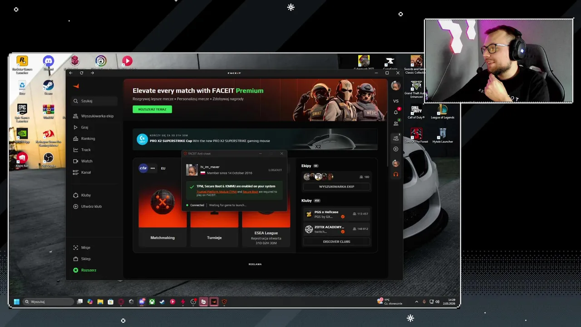This screenshot has width=581, height=327.
Task: Open Wyszukiwarka ekip in the sidebar
Action: pos(94,116)
